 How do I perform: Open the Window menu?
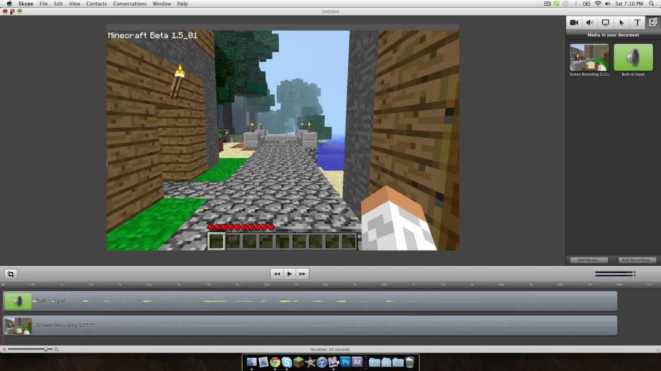[x=162, y=4]
